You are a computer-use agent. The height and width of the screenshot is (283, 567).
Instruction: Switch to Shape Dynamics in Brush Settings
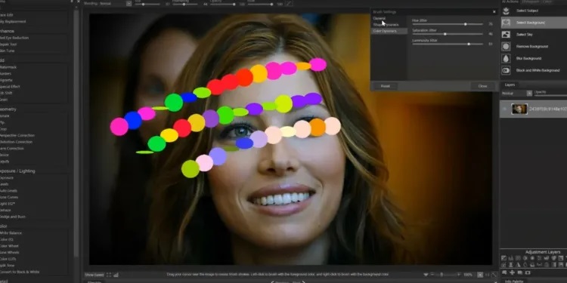(386, 25)
